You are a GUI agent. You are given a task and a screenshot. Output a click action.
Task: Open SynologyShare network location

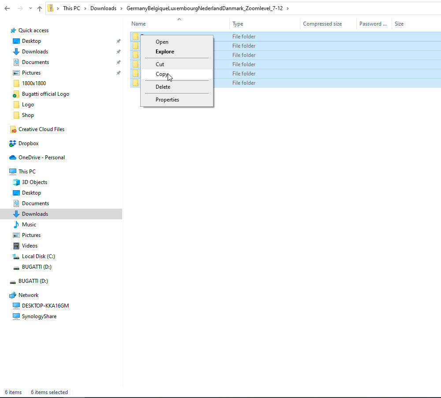tap(39, 316)
